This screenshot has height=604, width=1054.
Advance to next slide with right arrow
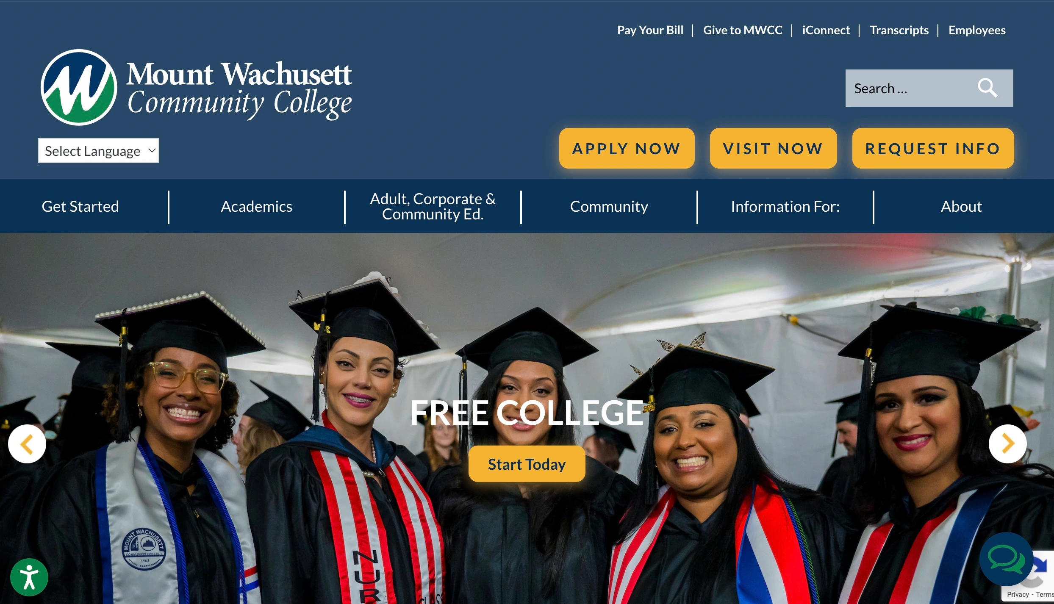tap(1007, 444)
